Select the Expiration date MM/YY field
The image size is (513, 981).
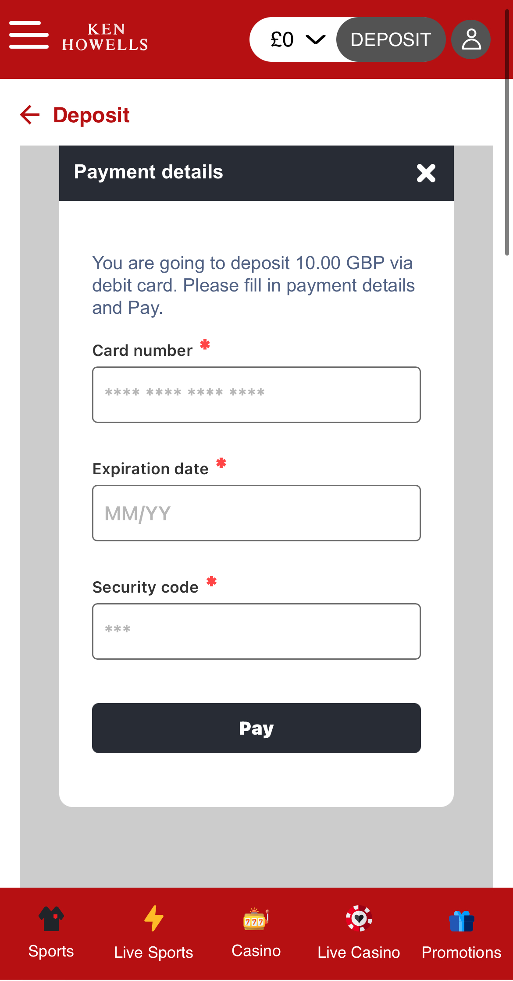point(256,513)
